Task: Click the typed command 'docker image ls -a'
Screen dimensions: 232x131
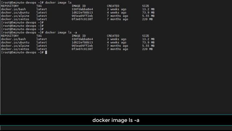Action: pyautogui.click(x=61, y=32)
